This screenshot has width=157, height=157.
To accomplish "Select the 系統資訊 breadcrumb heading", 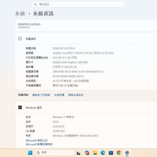I will coord(43,14).
